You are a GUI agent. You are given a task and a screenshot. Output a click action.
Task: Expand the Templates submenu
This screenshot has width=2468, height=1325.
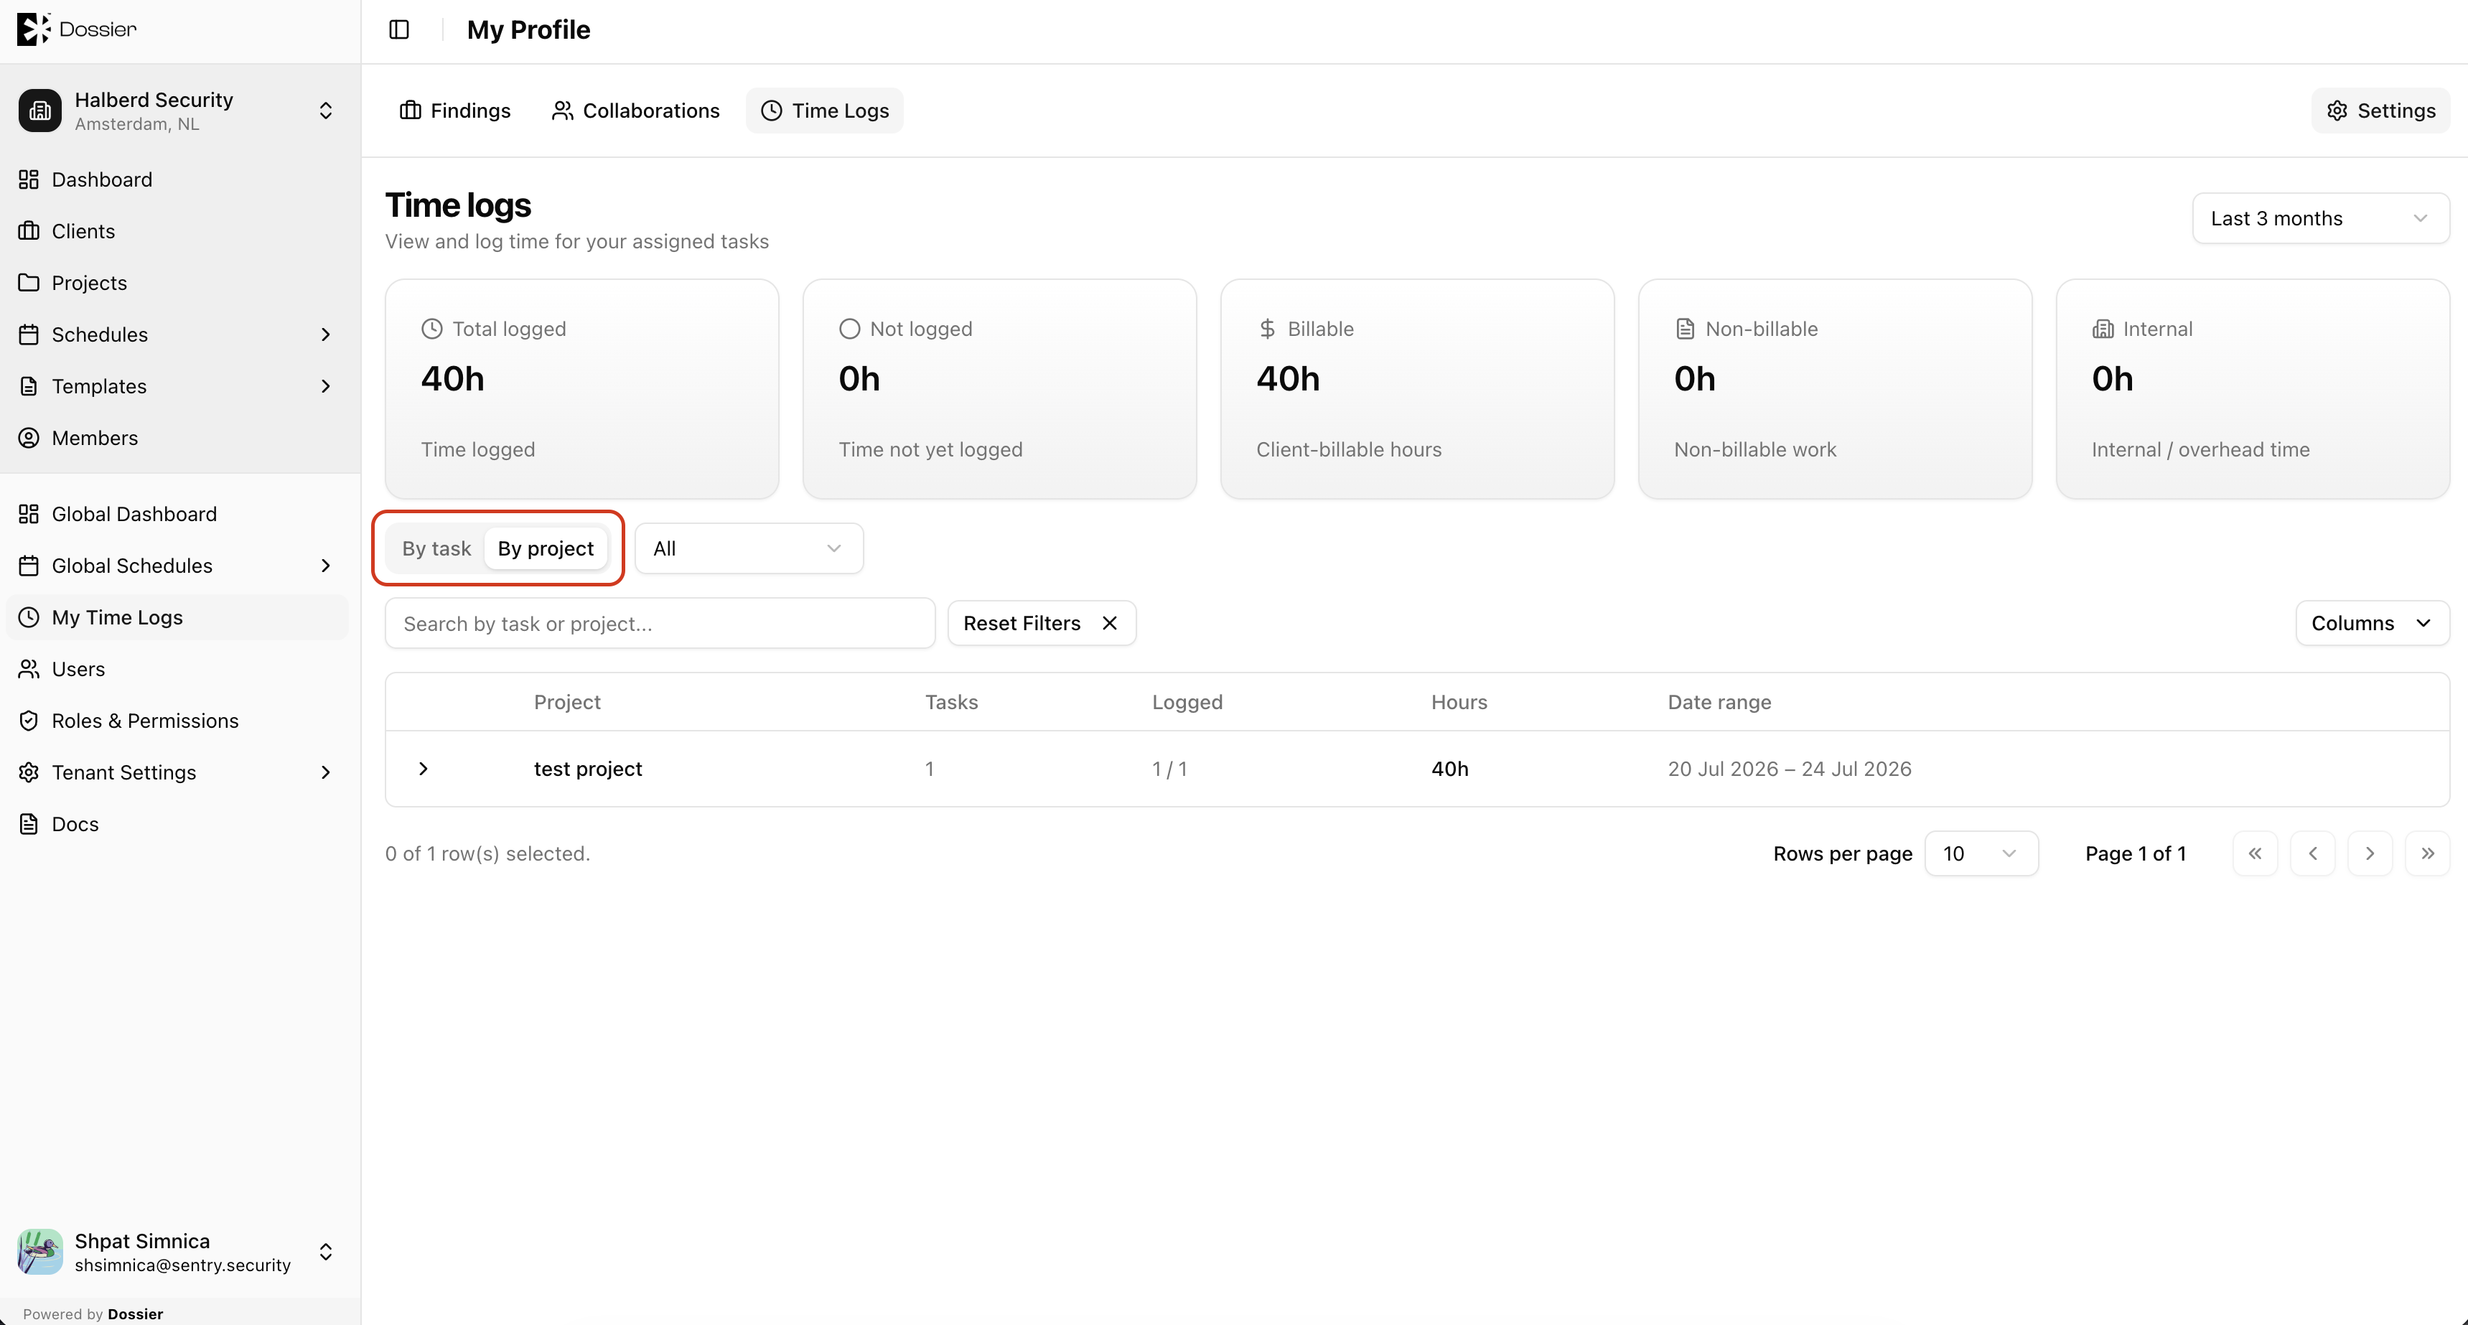pos(326,386)
